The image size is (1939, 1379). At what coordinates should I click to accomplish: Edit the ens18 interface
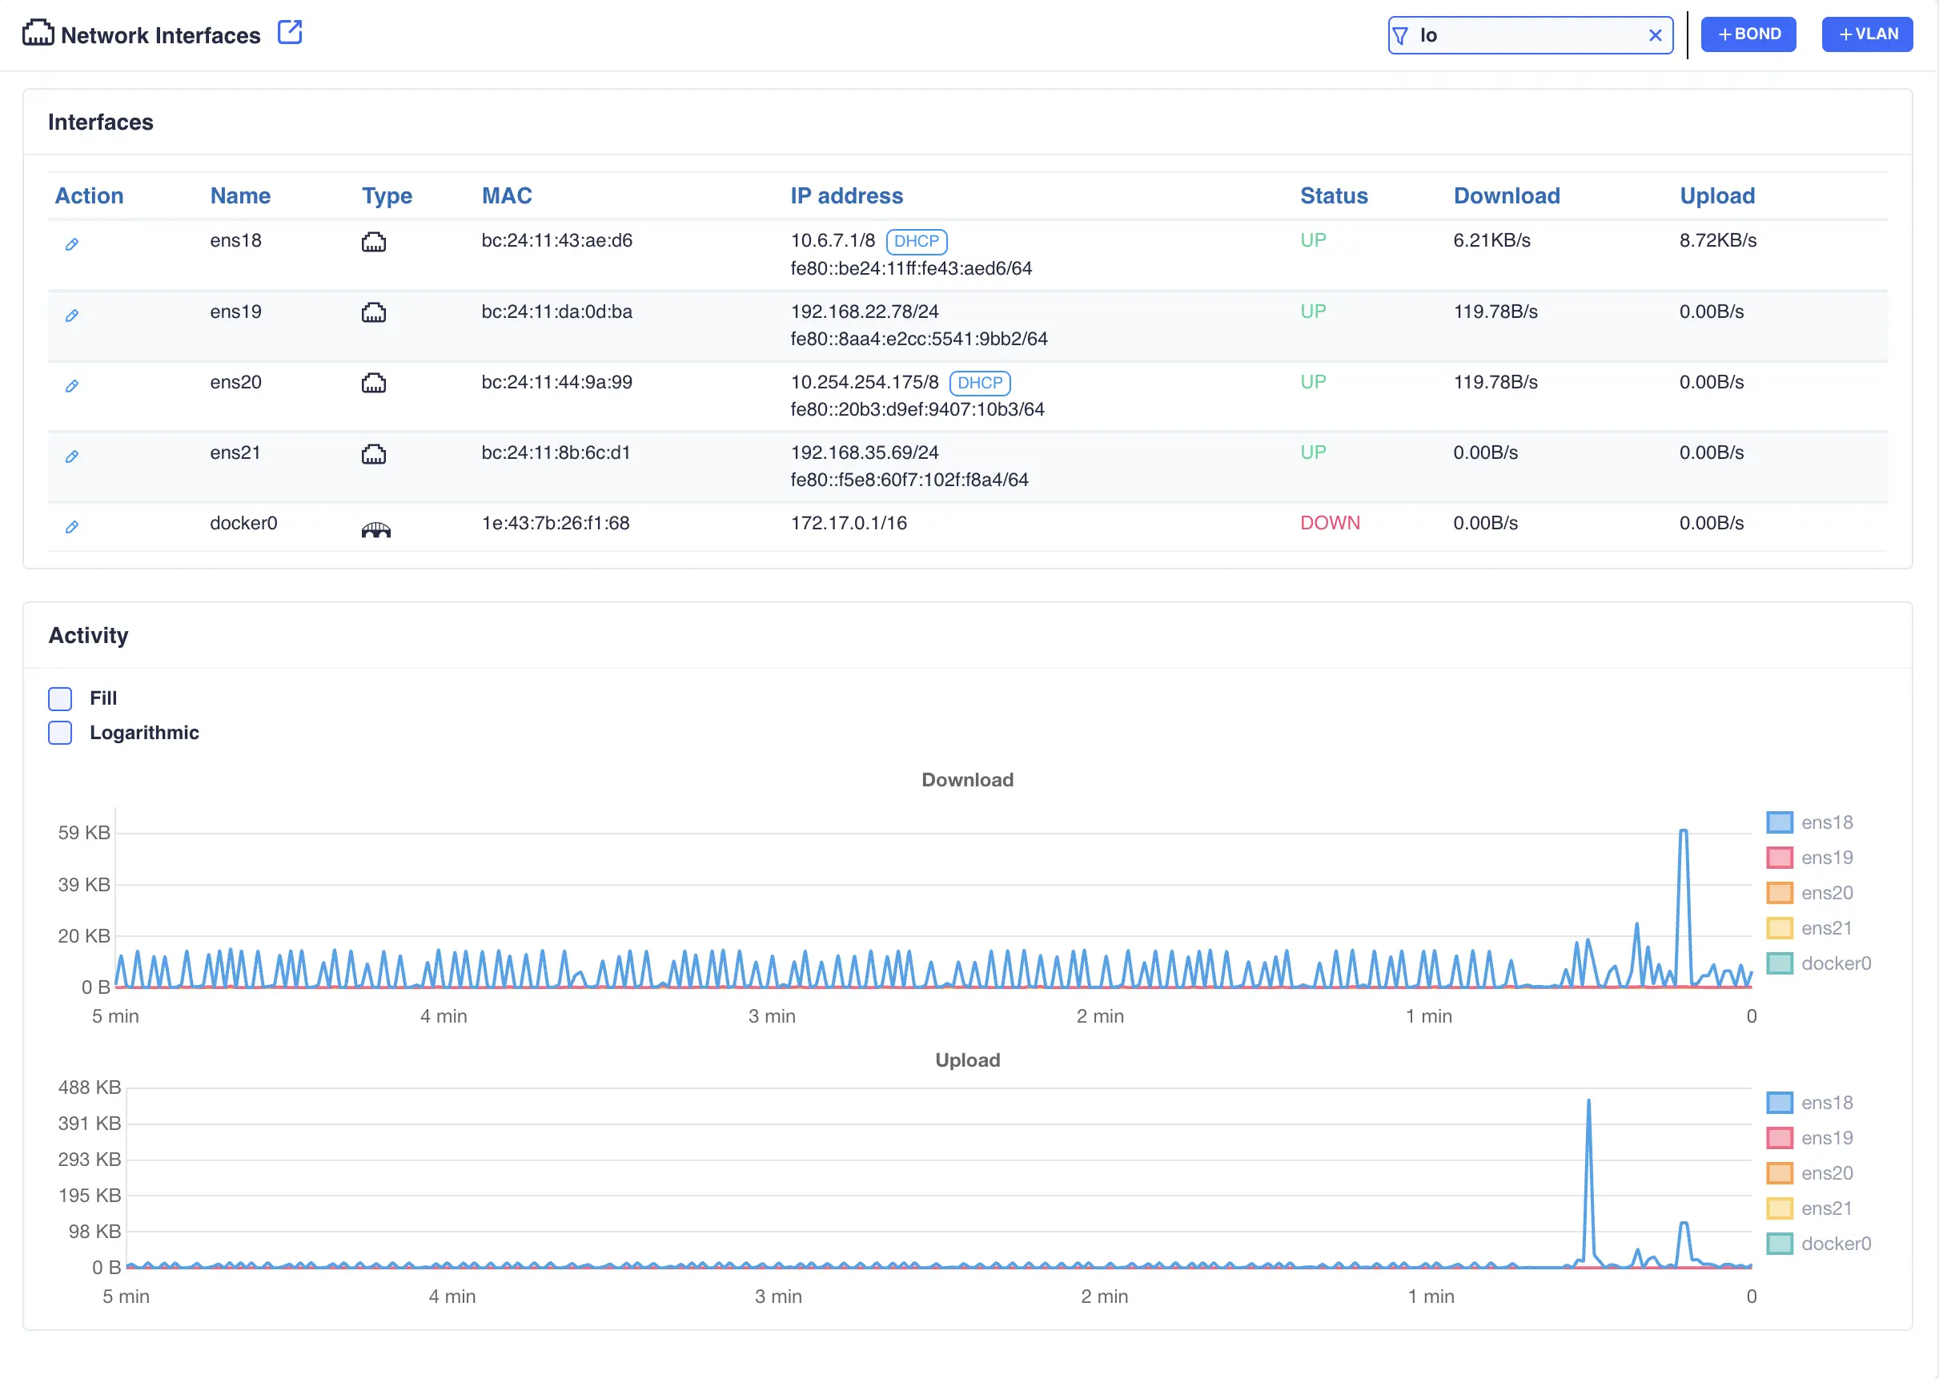point(72,244)
